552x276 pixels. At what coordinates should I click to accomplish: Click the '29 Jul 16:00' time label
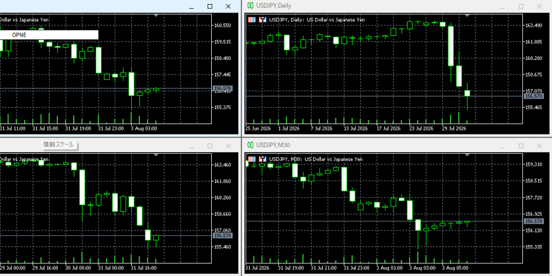click(x=44, y=268)
